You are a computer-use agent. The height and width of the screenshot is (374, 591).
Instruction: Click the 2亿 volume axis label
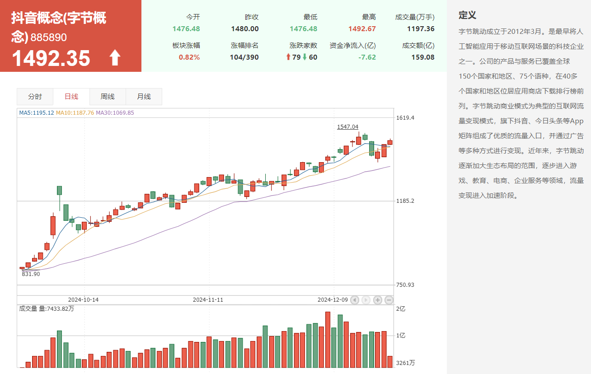[400, 309]
